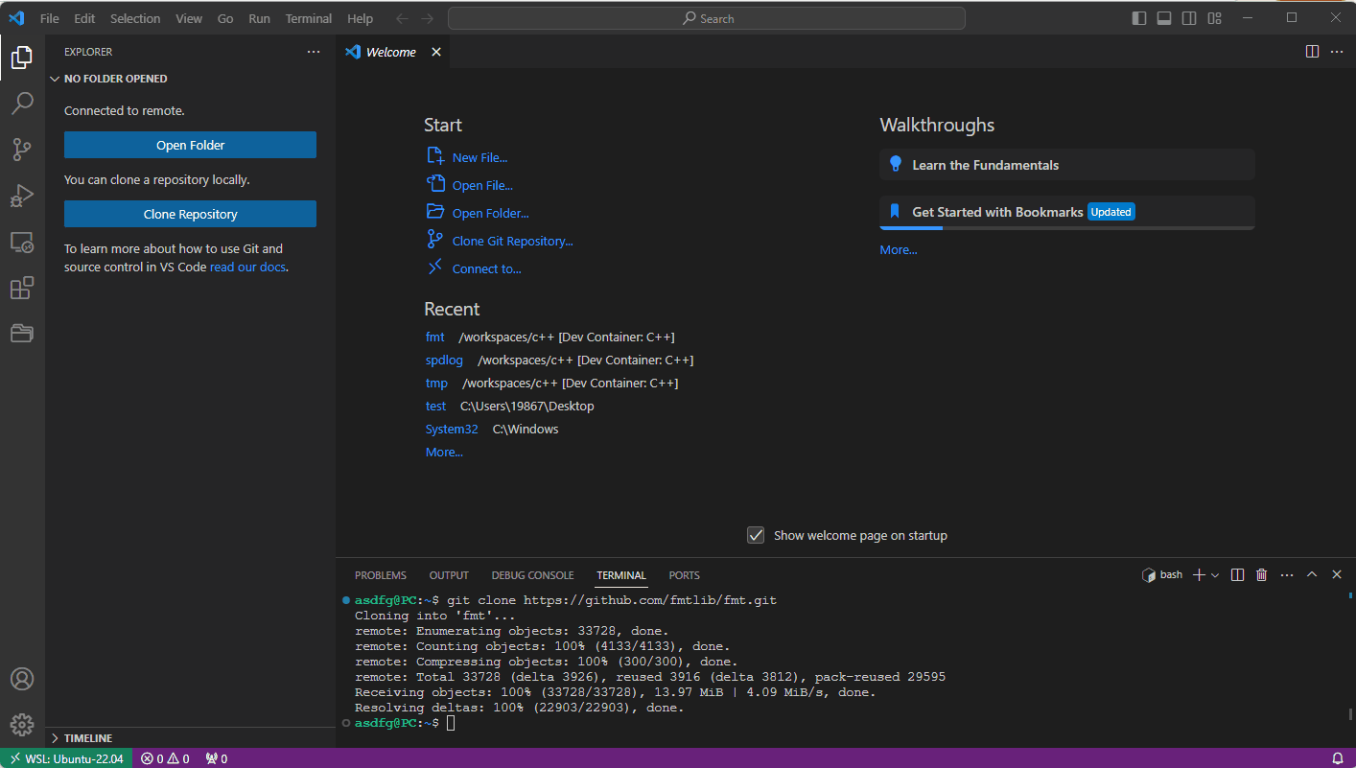The image size is (1356, 768).
Task: Open the Terminal menu
Action: tap(308, 17)
